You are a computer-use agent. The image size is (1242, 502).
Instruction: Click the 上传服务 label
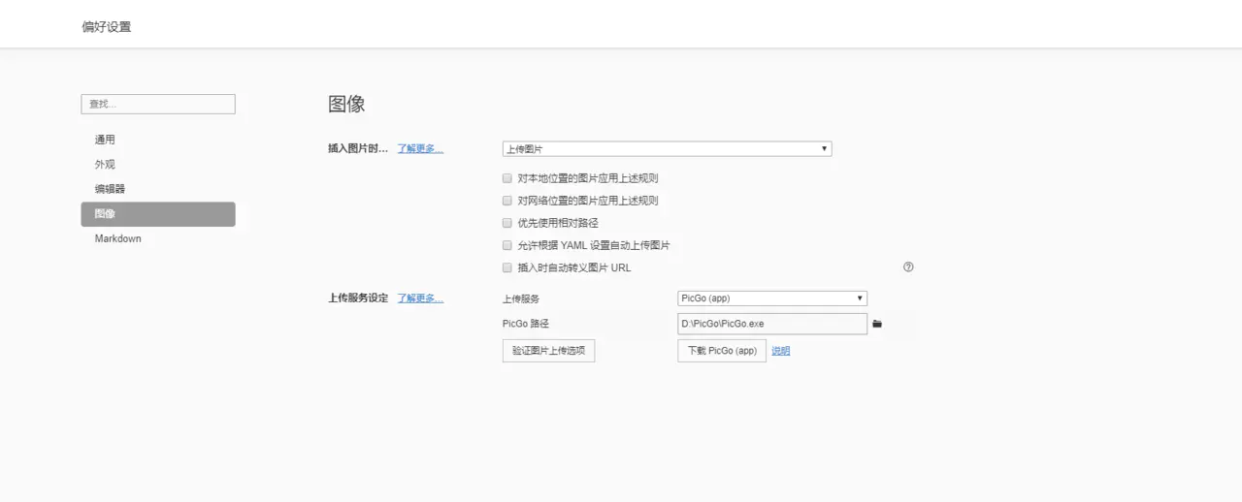[x=521, y=299]
